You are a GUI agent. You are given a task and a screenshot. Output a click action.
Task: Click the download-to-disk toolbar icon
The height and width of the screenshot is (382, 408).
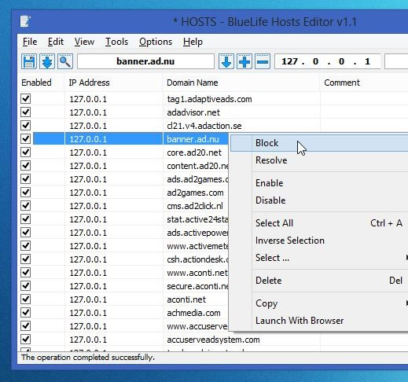coord(47,61)
